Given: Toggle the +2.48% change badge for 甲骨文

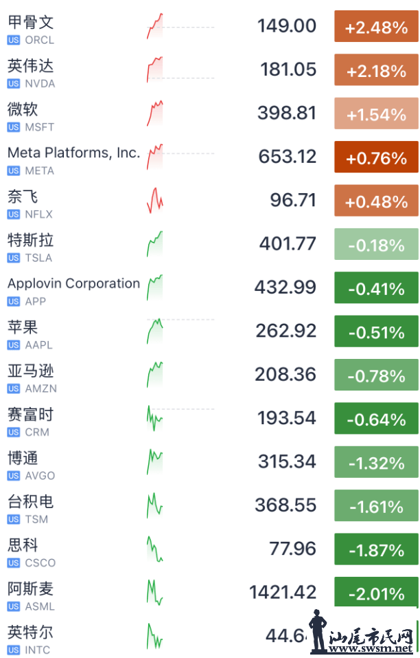Looking at the screenshot, I should [376, 28].
